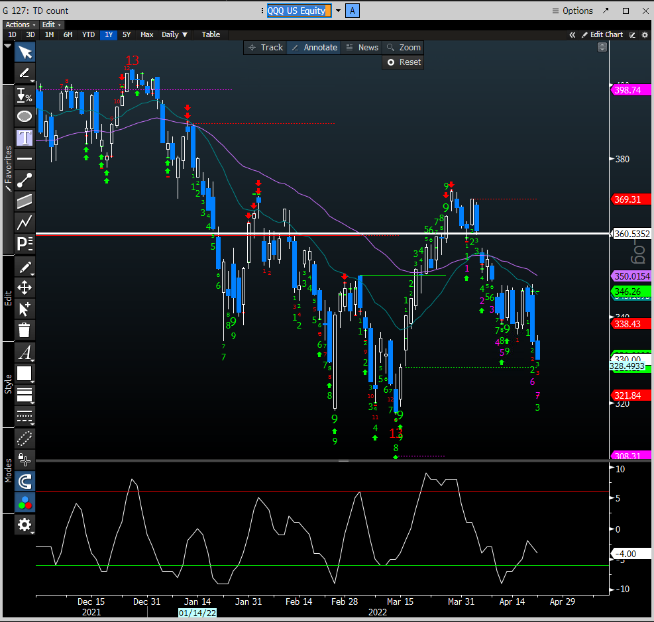Click the edit annotation pencil icon
Screen dimensions: 654x622
(25, 267)
